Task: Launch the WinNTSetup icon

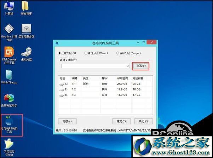Action: [x=9, y=77]
